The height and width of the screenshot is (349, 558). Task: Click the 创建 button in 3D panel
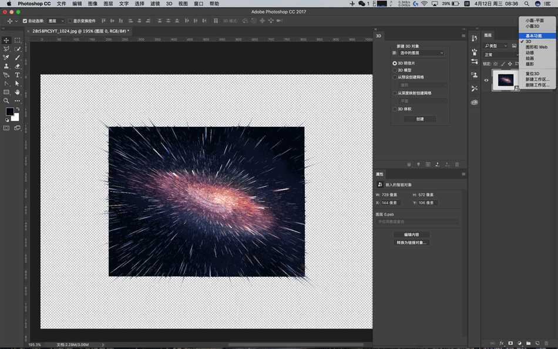[421, 119]
